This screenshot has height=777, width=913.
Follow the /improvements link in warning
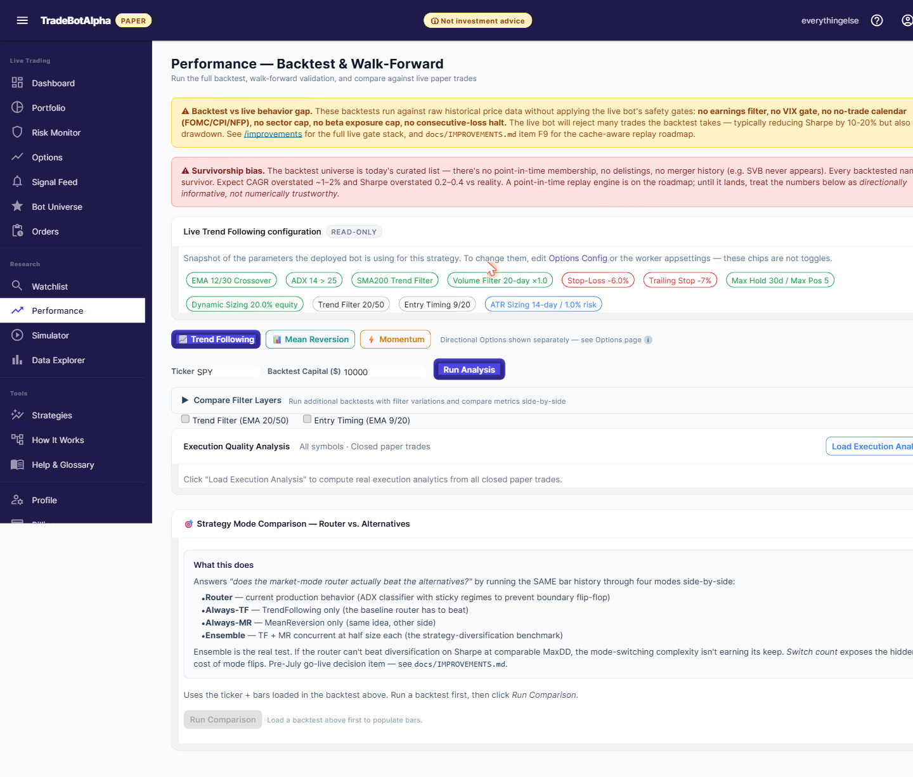(273, 134)
